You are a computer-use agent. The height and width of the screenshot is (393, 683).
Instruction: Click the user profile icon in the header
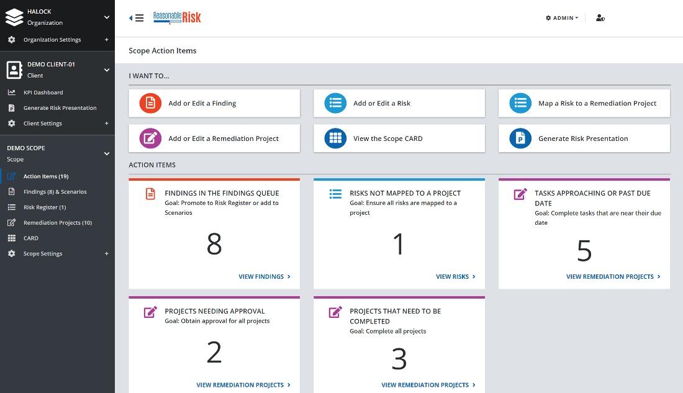[600, 18]
